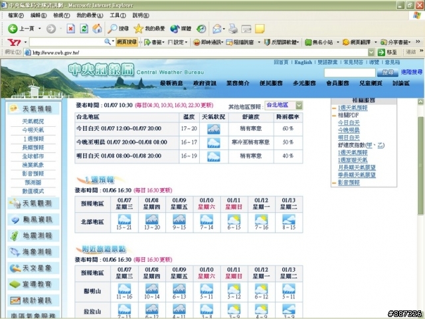Click the grey Forward arrow button
425x319 pixels.
pyautogui.click(x=51, y=29)
